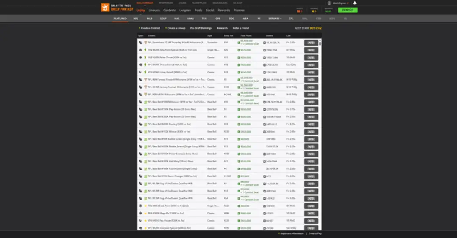Image resolution: width=457 pixels, height=238 pixels.
Task: Click lightning icon in UFC Throwdown row
Action: coord(146,65)
